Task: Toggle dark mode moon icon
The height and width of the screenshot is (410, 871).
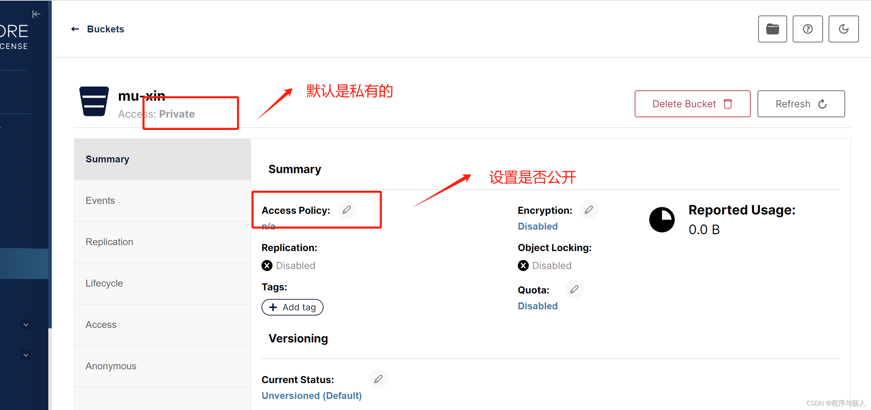Action: [843, 29]
